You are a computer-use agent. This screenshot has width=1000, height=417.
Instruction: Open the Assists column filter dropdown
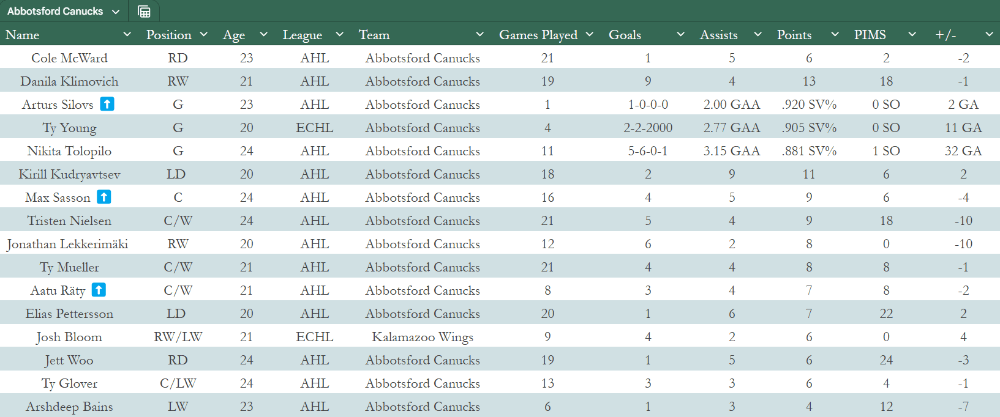(758, 34)
